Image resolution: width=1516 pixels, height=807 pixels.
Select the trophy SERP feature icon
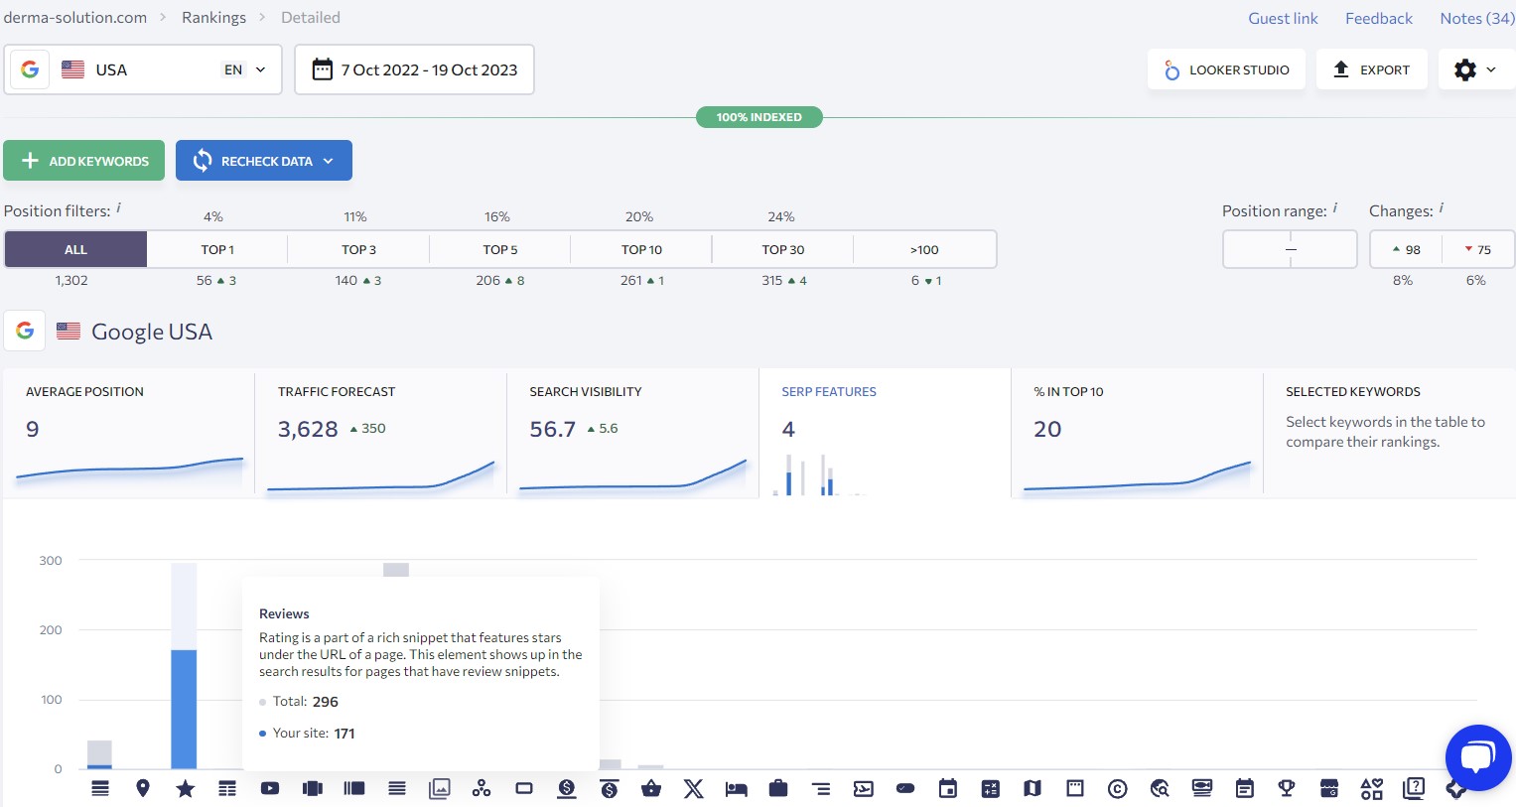pos(1287,788)
